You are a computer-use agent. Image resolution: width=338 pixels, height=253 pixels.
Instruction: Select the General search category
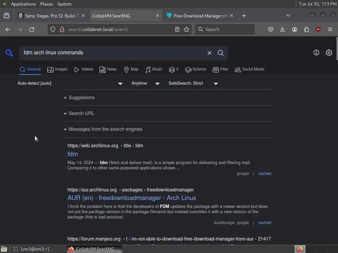click(x=30, y=69)
